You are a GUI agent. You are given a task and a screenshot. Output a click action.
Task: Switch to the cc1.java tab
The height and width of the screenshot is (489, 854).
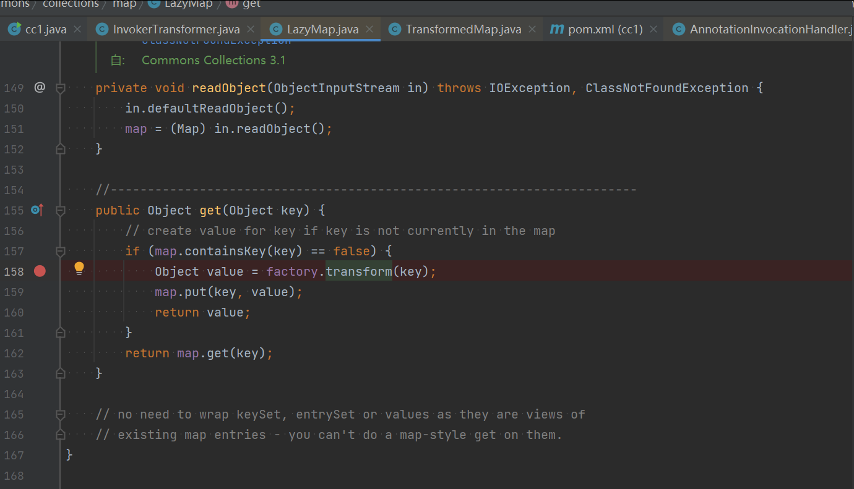coord(46,29)
